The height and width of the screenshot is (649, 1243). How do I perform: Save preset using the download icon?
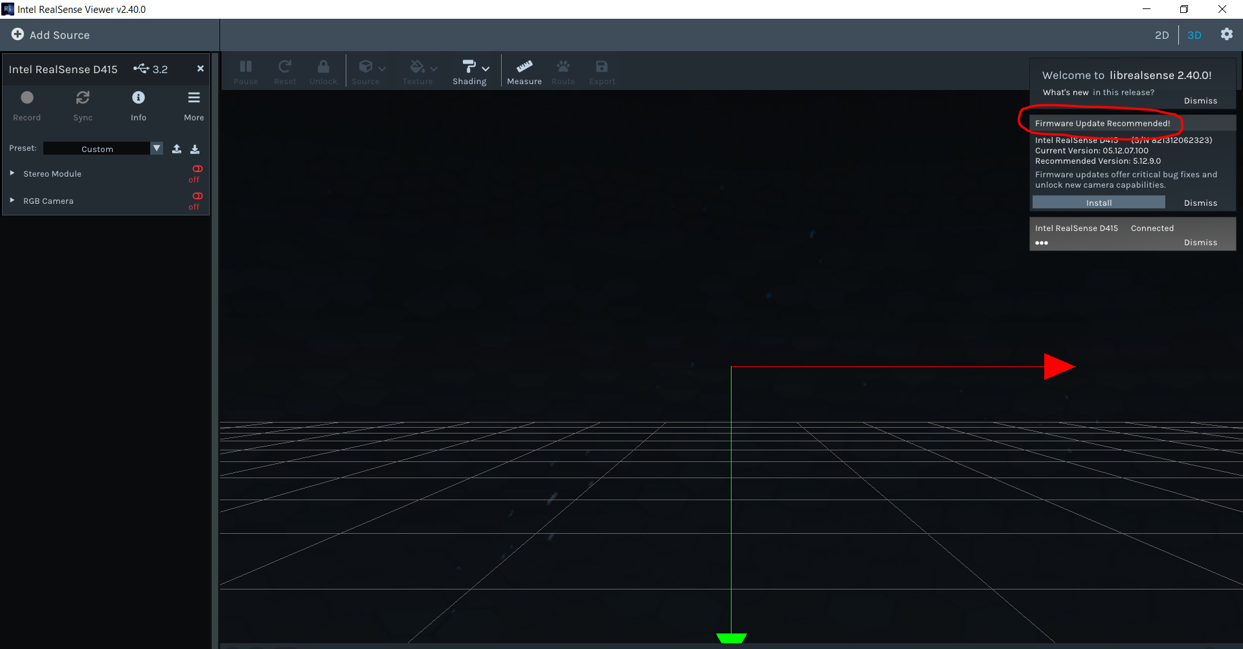coord(195,149)
